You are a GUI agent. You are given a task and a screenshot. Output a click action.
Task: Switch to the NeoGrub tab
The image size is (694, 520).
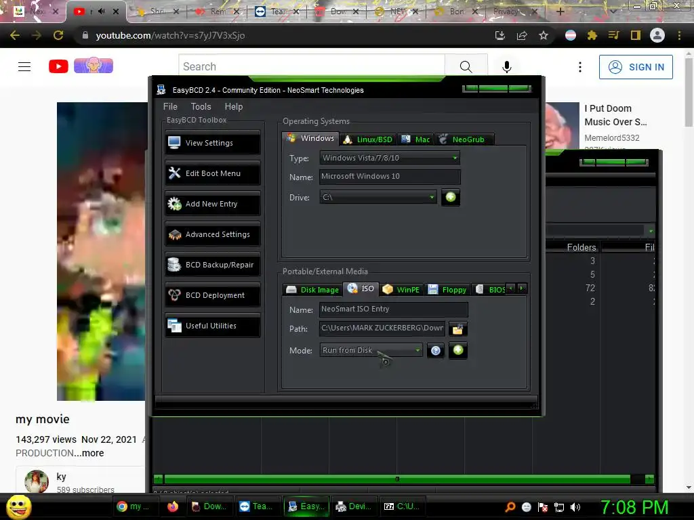464,139
